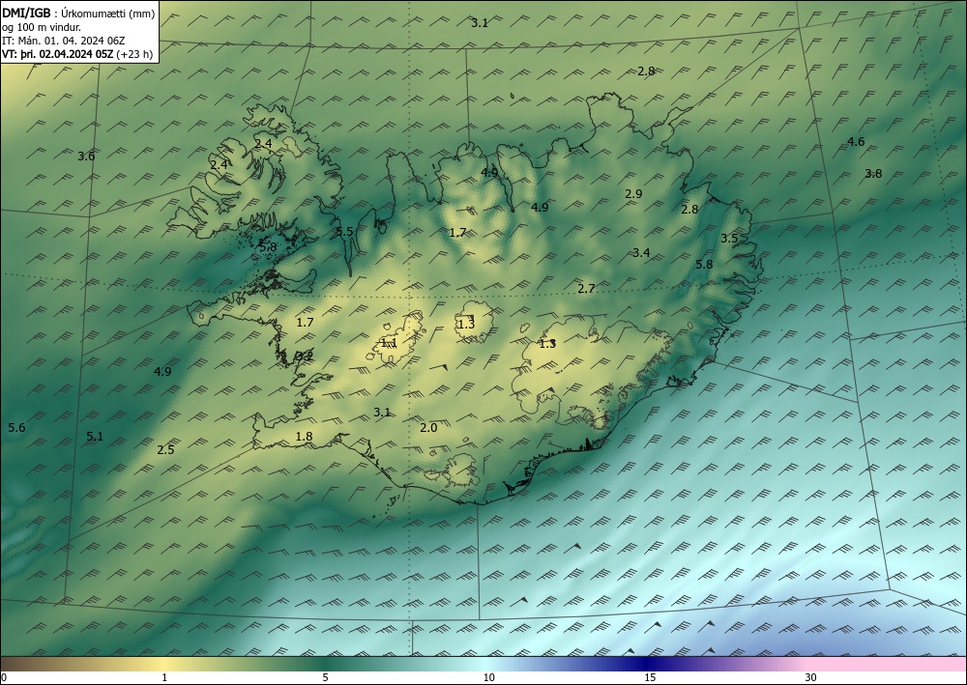Pick the 1.8 value label
967x685 pixels.
[x=304, y=437]
